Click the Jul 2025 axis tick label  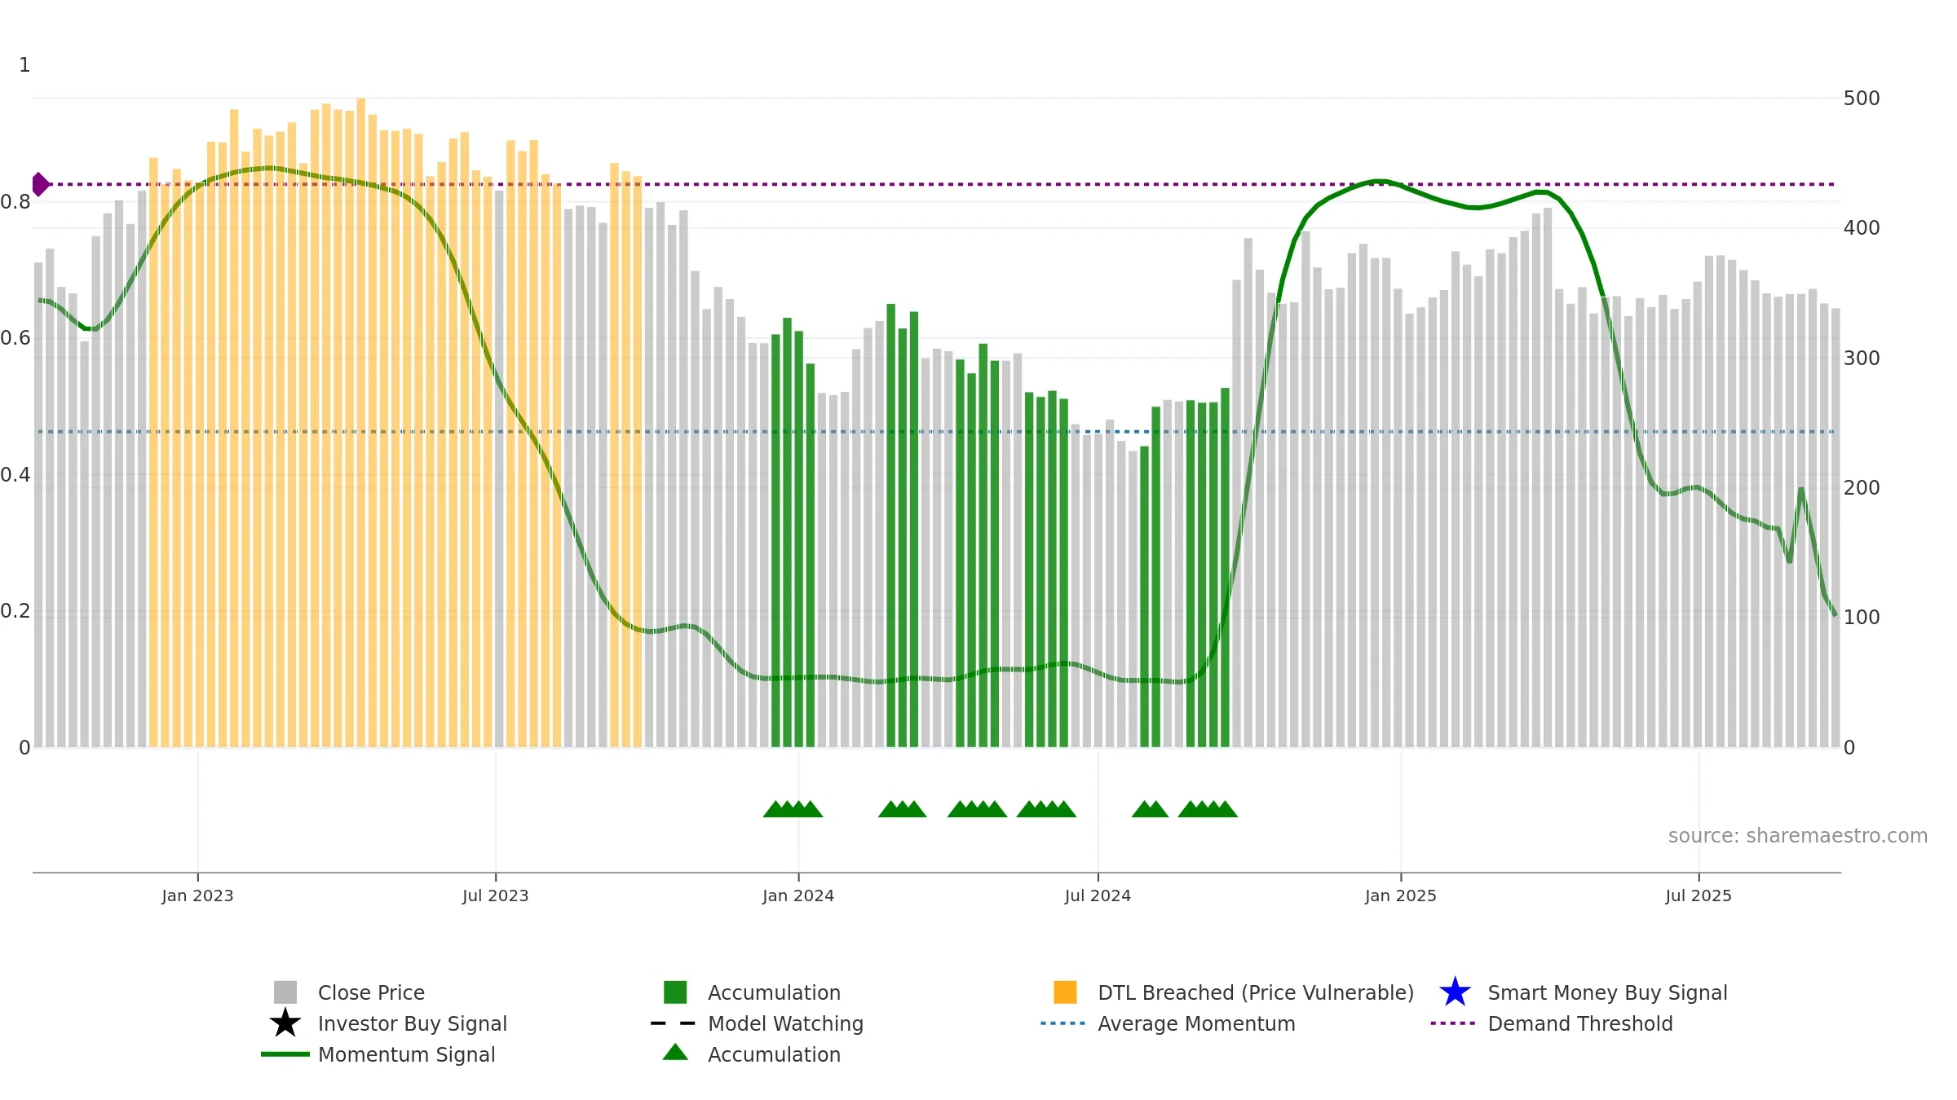[1699, 895]
